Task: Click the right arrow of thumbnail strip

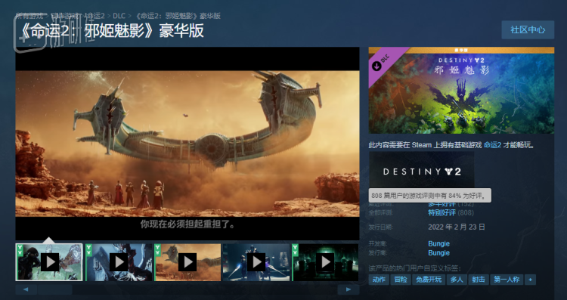Action: point(349,289)
